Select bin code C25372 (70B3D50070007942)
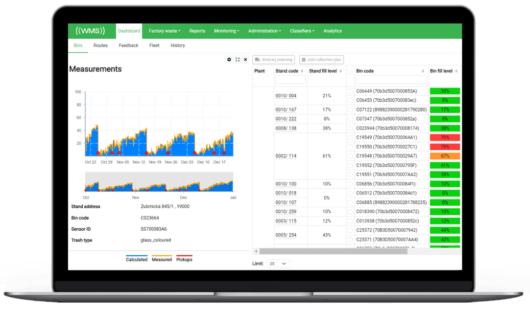The height and width of the screenshot is (309, 530). tap(387, 230)
